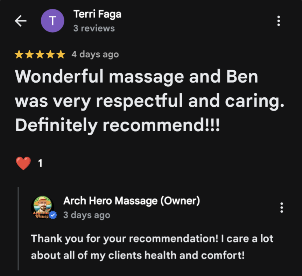302x276 pixels.
Task: Click the fifth yellow rating star
Action: click(x=61, y=54)
